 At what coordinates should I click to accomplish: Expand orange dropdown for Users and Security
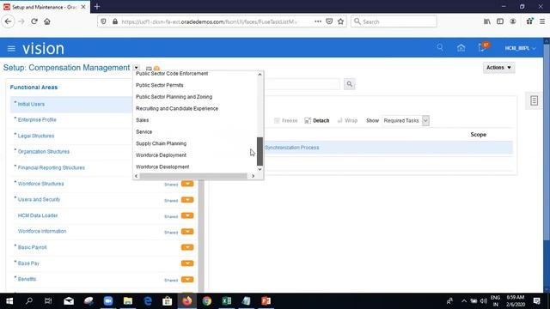pyautogui.click(x=187, y=200)
